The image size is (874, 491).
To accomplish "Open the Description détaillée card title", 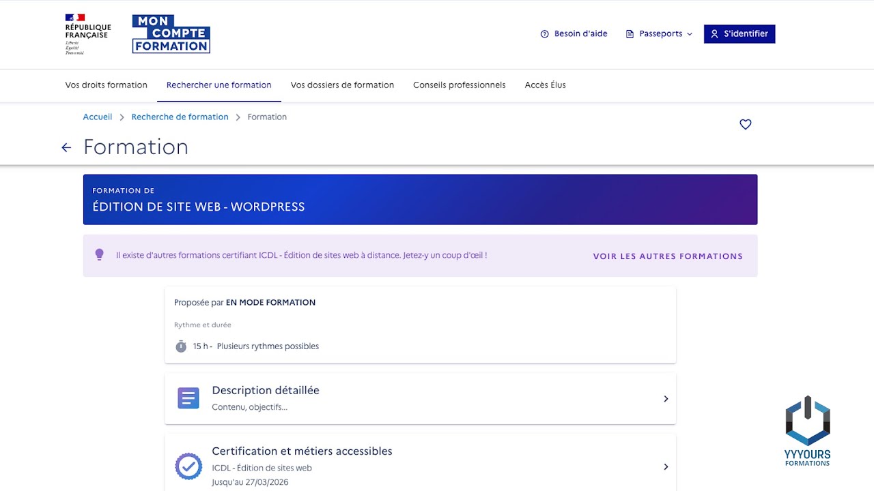I will pyautogui.click(x=266, y=390).
